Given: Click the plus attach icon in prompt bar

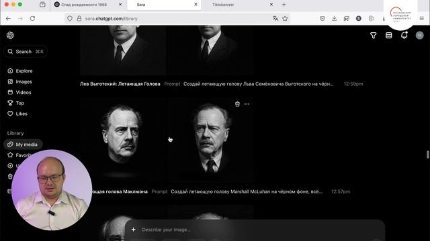Looking at the screenshot, I should pyautogui.click(x=134, y=229).
